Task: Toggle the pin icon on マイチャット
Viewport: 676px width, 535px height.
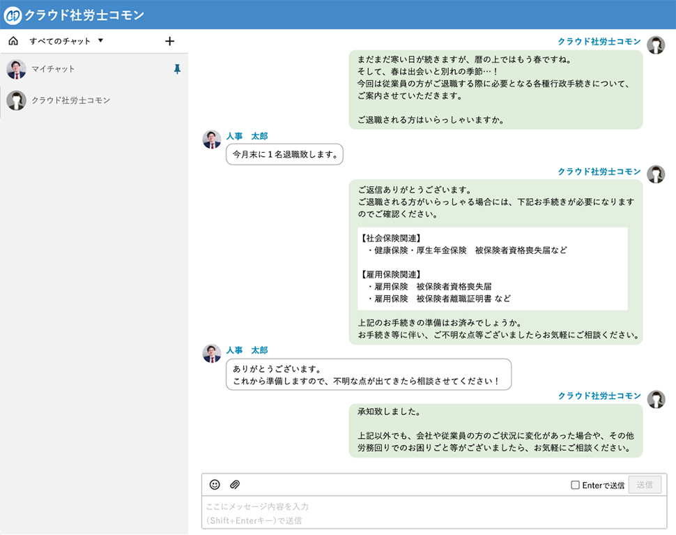Action: coord(177,69)
